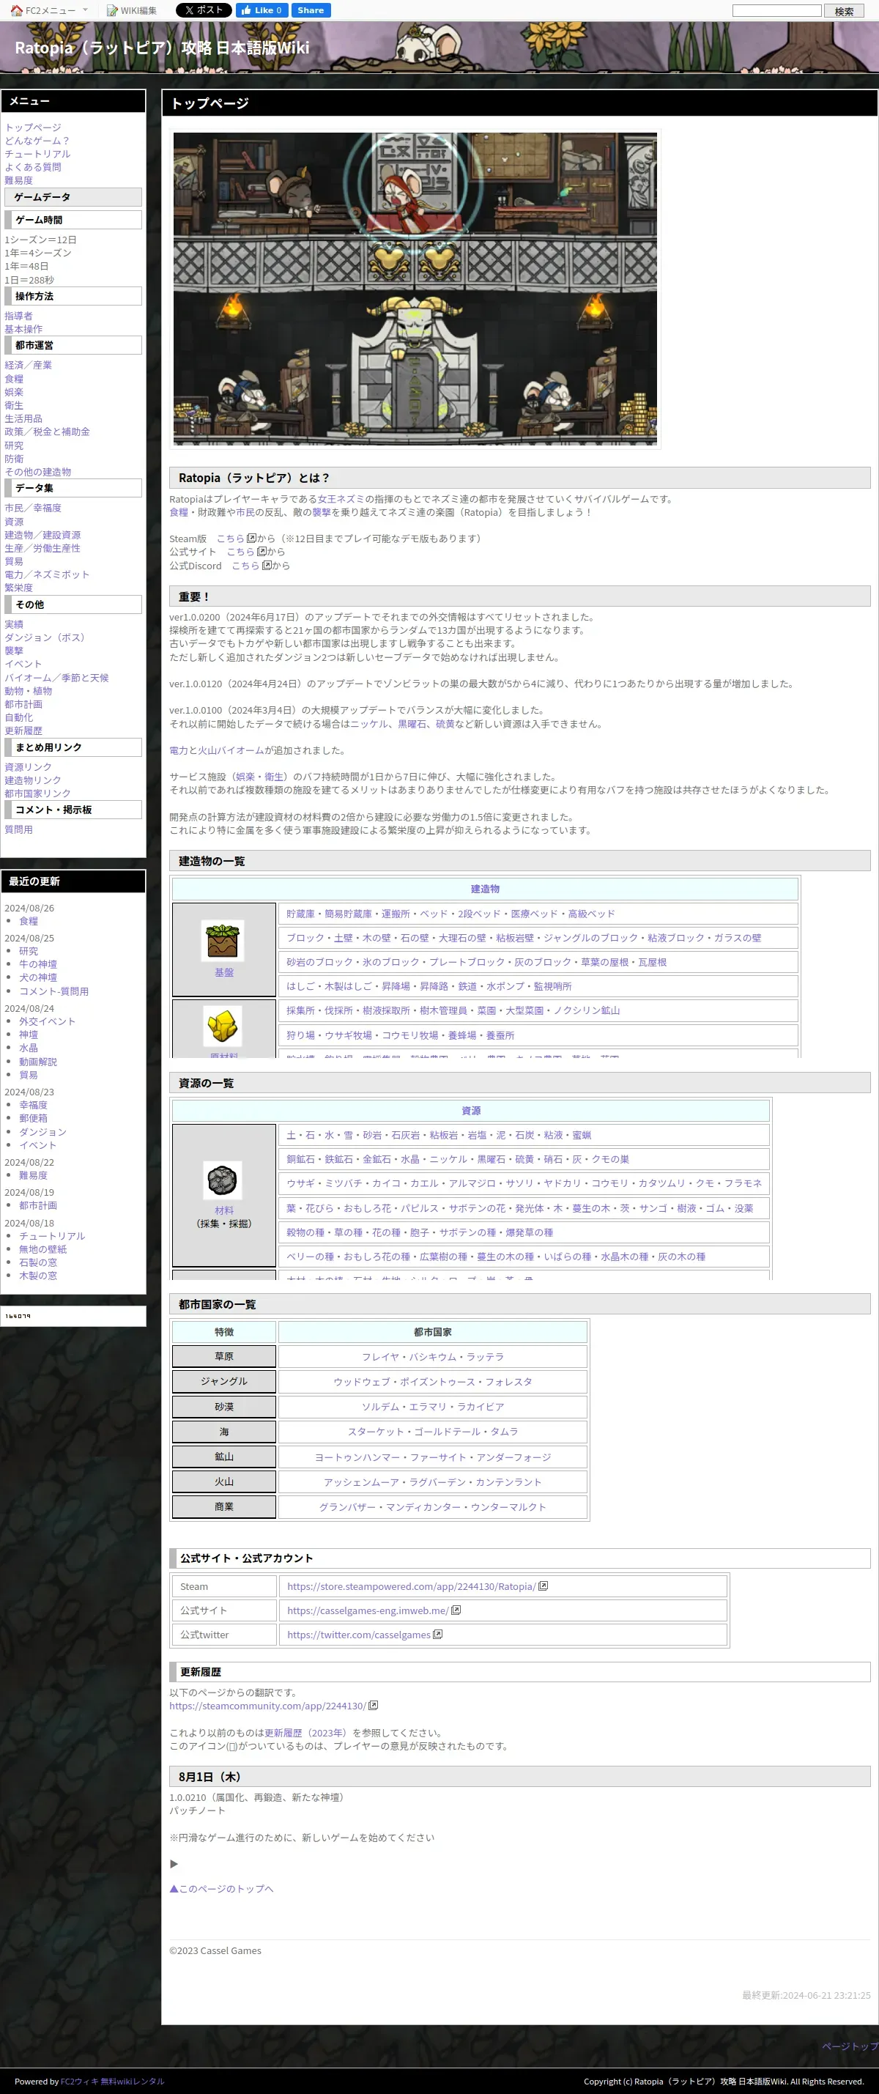The image size is (879, 2094).
Task: Open the twitter.com/casselgames link
Action: tap(358, 1635)
